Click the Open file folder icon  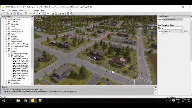coord(8,13)
